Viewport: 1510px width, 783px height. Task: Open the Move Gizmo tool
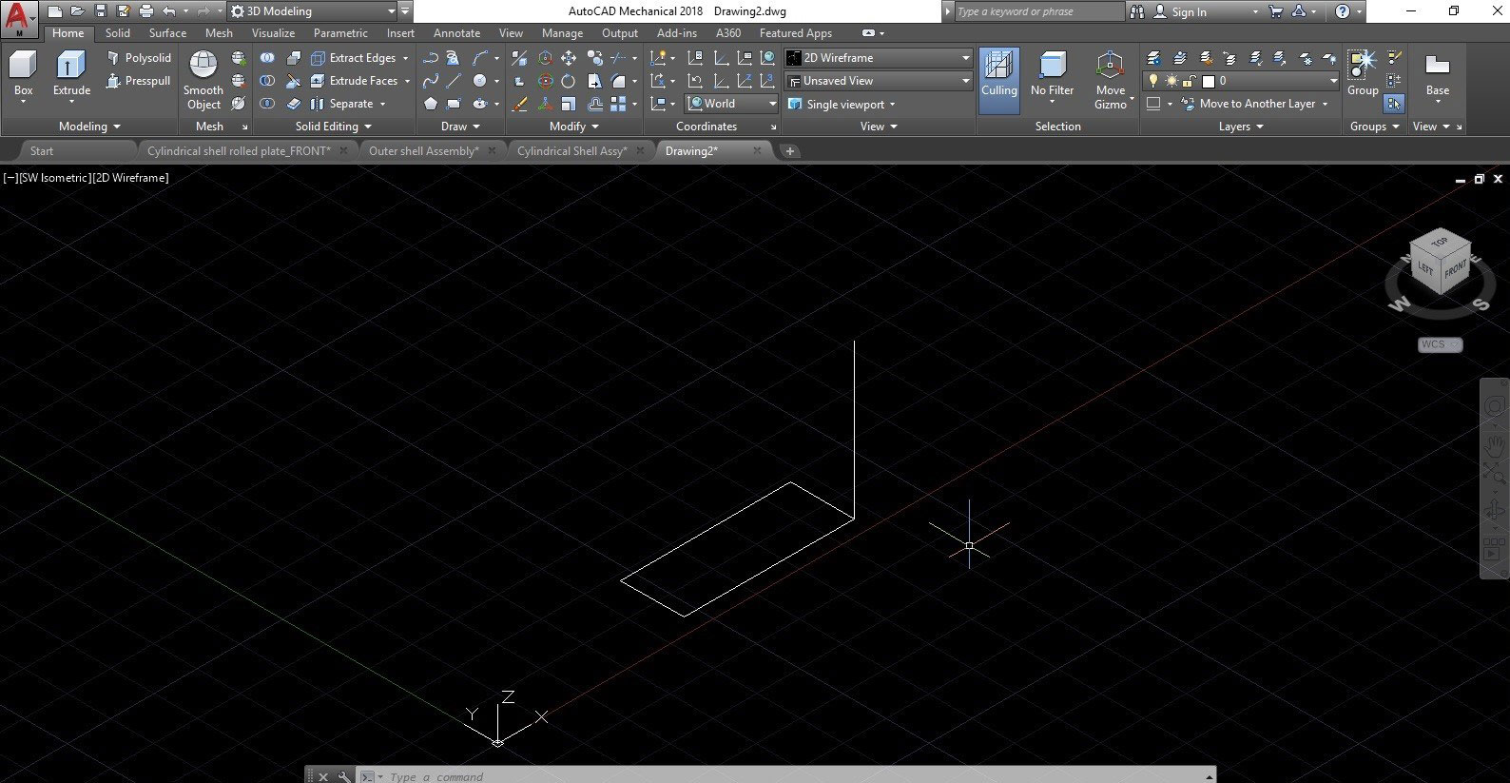(1110, 80)
